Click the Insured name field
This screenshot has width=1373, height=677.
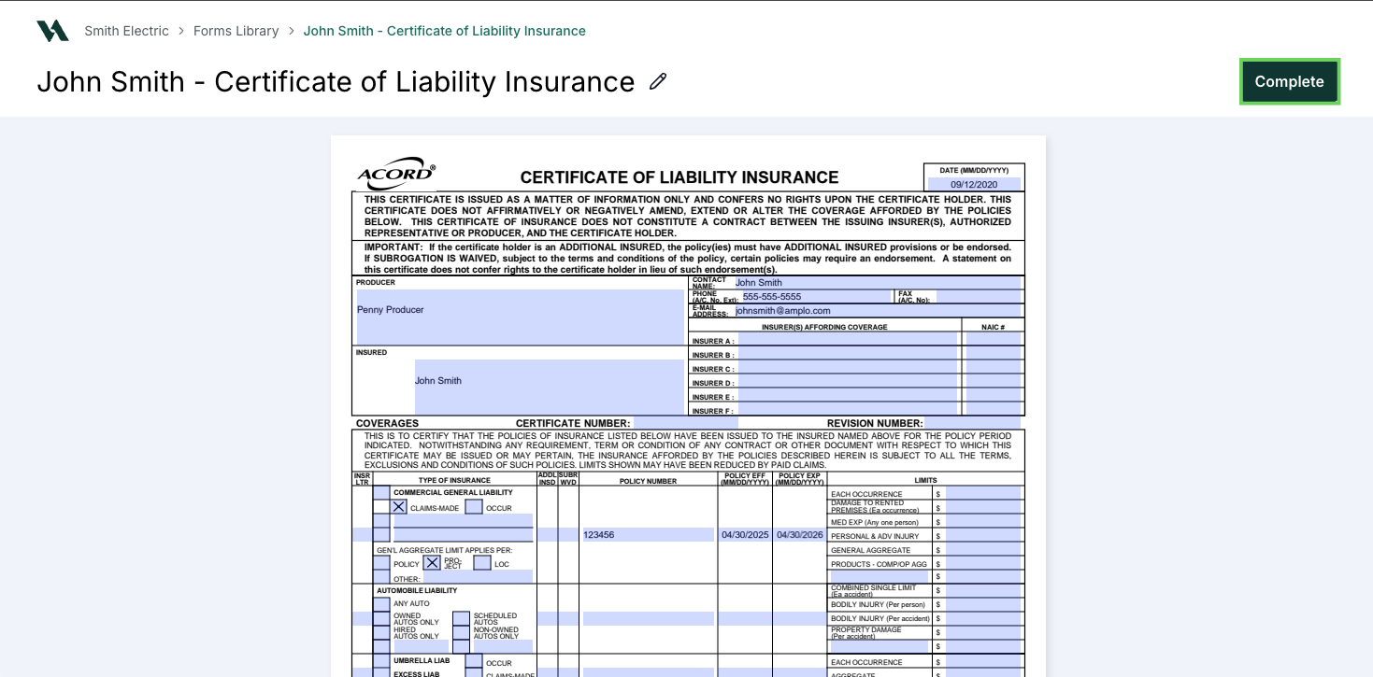550,388
